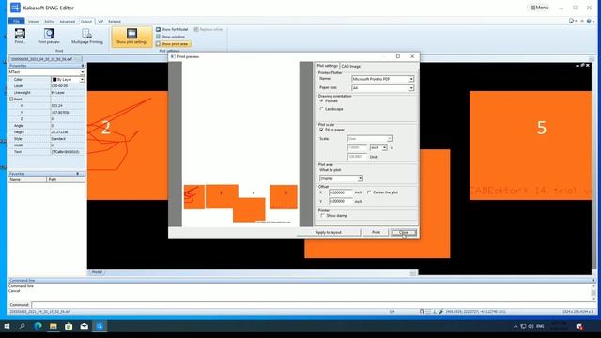This screenshot has height=338, width=601.
Task: Open Print preview from the ribbon
Action: (49, 36)
